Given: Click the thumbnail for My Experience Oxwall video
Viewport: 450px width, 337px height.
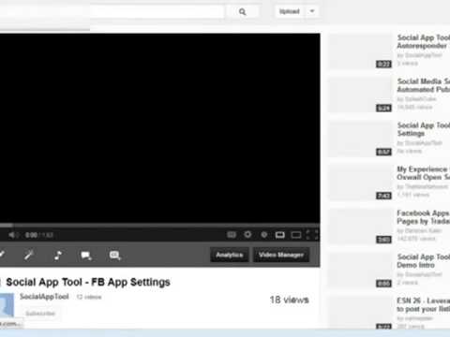Looking at the screenshot, I should click(360, 183).
